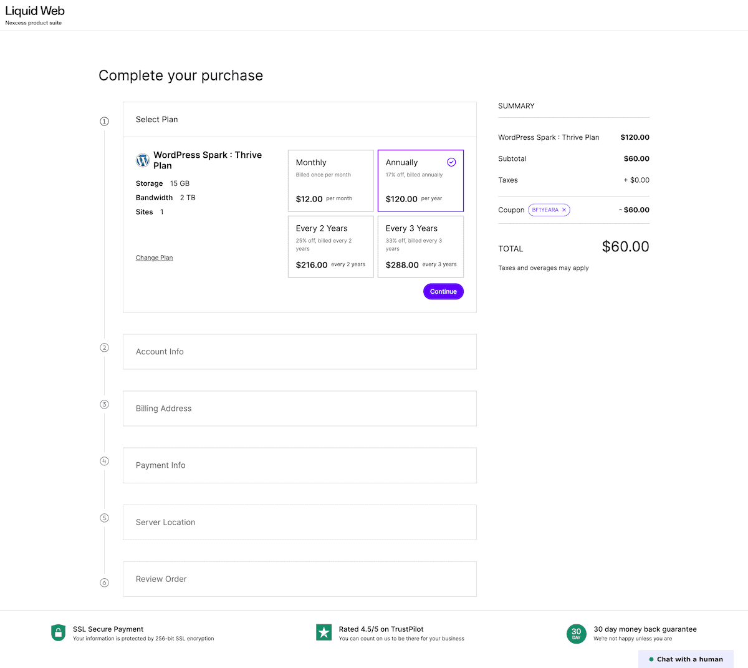Select the Every 3 Years billing option
This screenshot has width=748, height=668.
(x=420, y=246)
